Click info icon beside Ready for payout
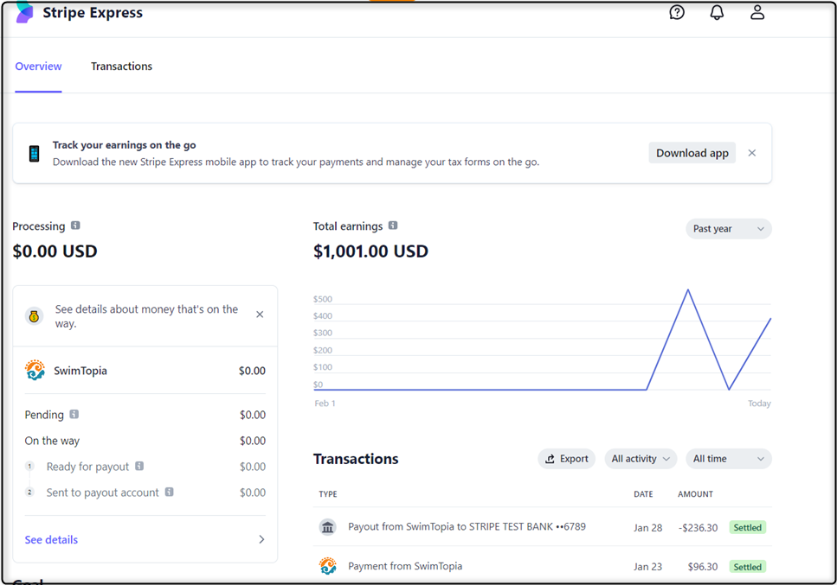The width and height of the screenshot is (837, 585). [139, 466]
